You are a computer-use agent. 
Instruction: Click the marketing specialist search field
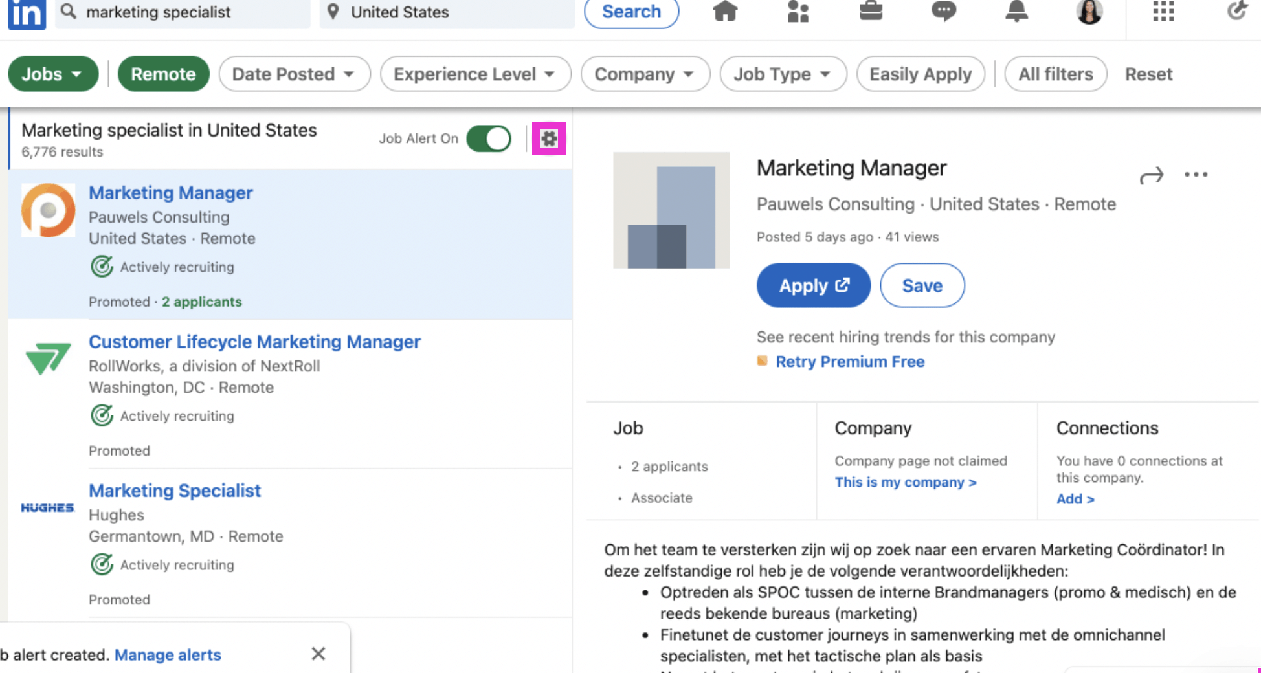tap(183, 13)
